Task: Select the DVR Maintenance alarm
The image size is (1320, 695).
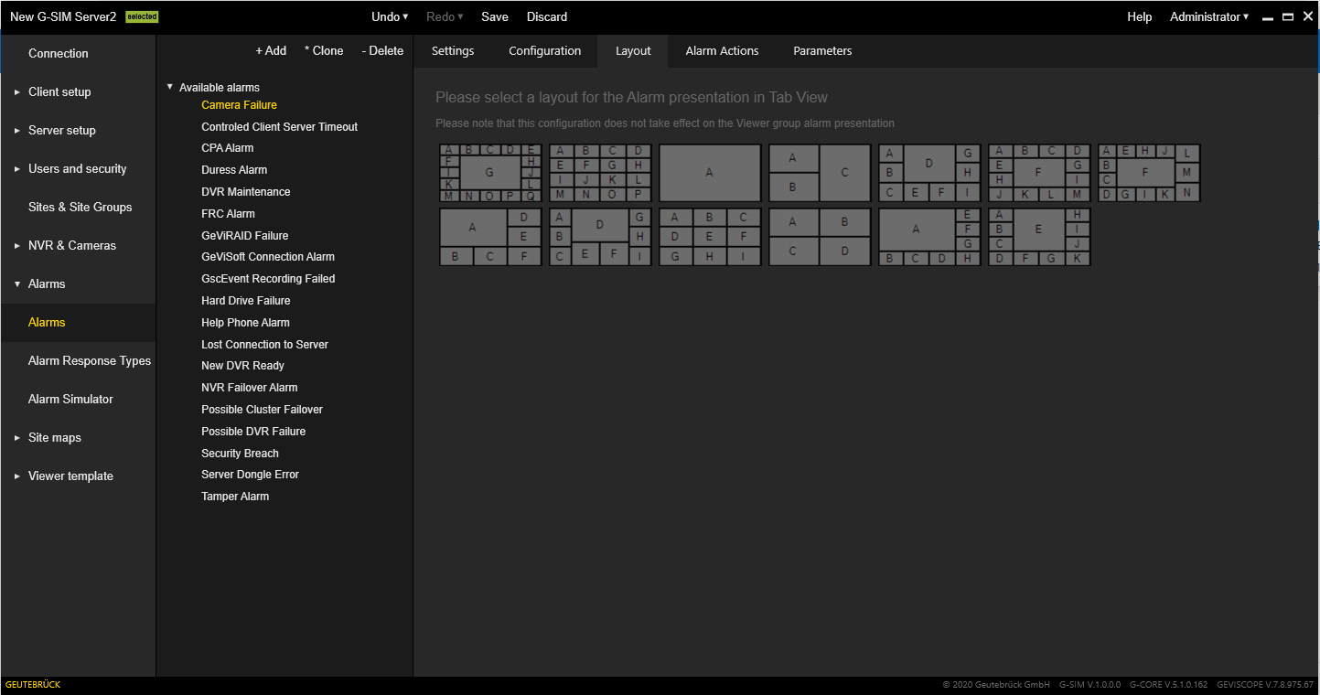Action: (x=246, y=192)
